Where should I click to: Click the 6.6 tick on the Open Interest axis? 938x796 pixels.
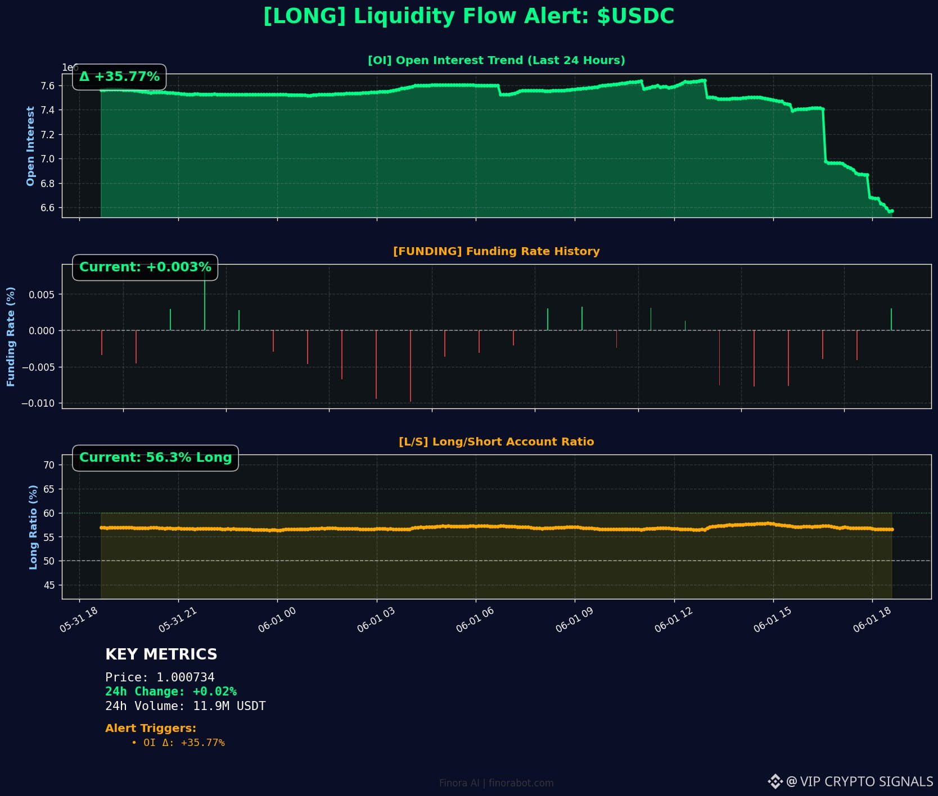point(48,208)
